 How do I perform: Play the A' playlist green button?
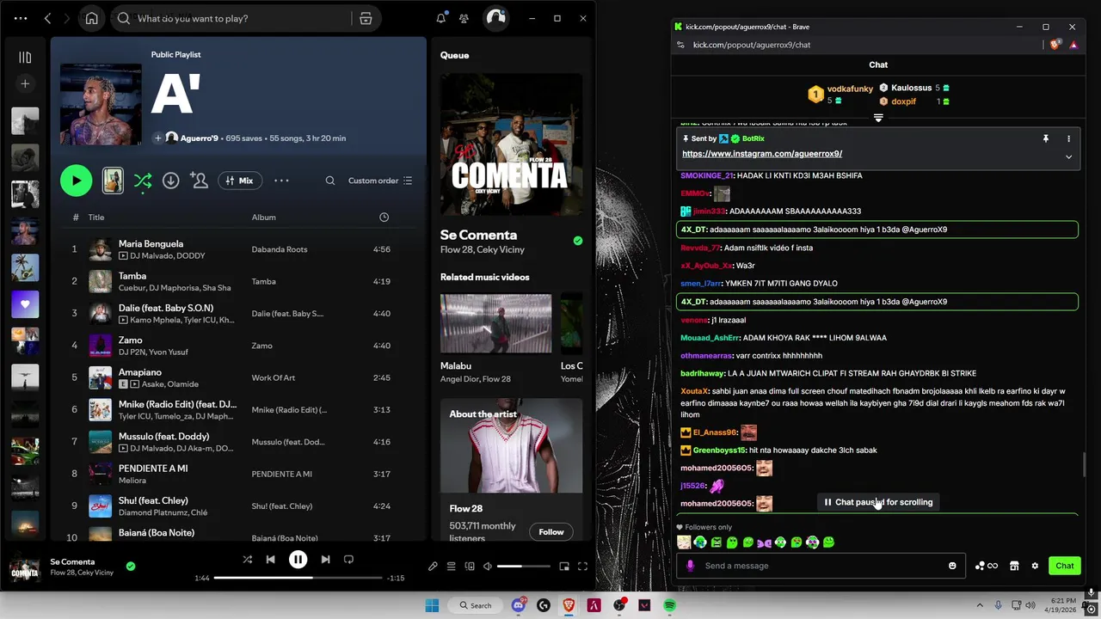[x=76, y=181]
